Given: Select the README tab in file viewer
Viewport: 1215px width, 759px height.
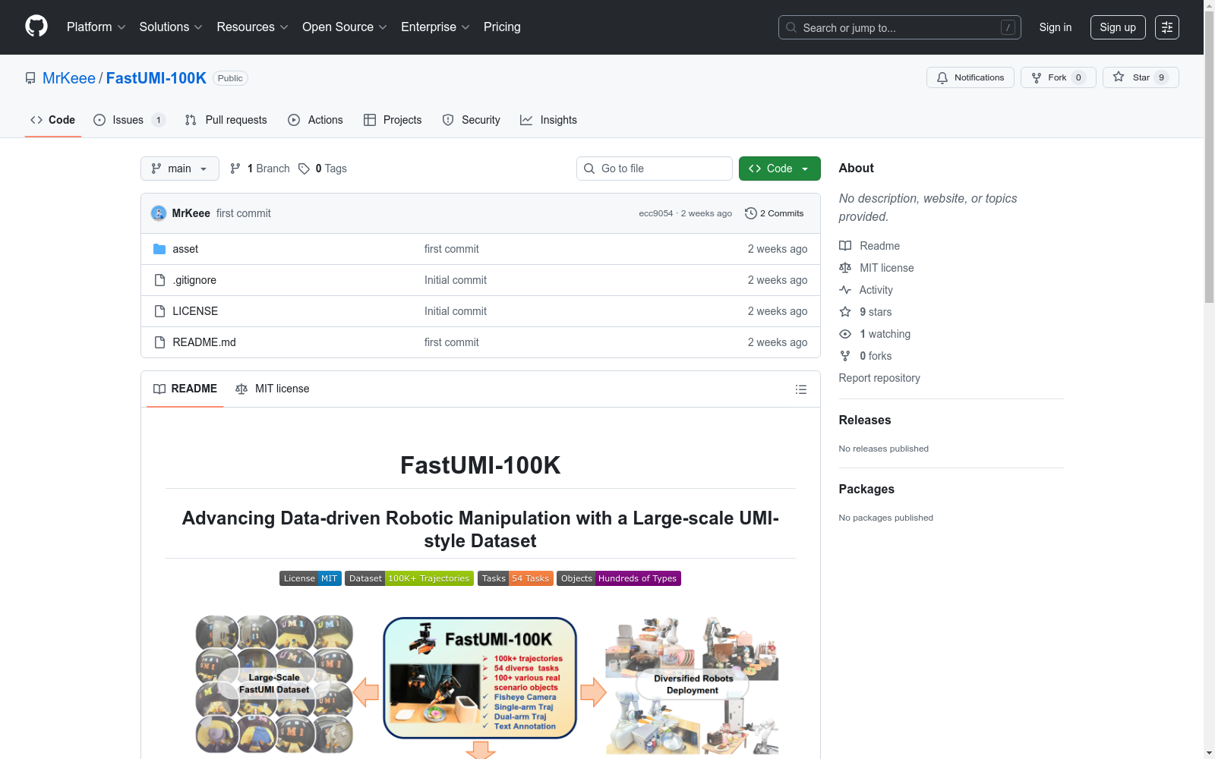Looking at the screenshot, I should [x=185, y=389].
